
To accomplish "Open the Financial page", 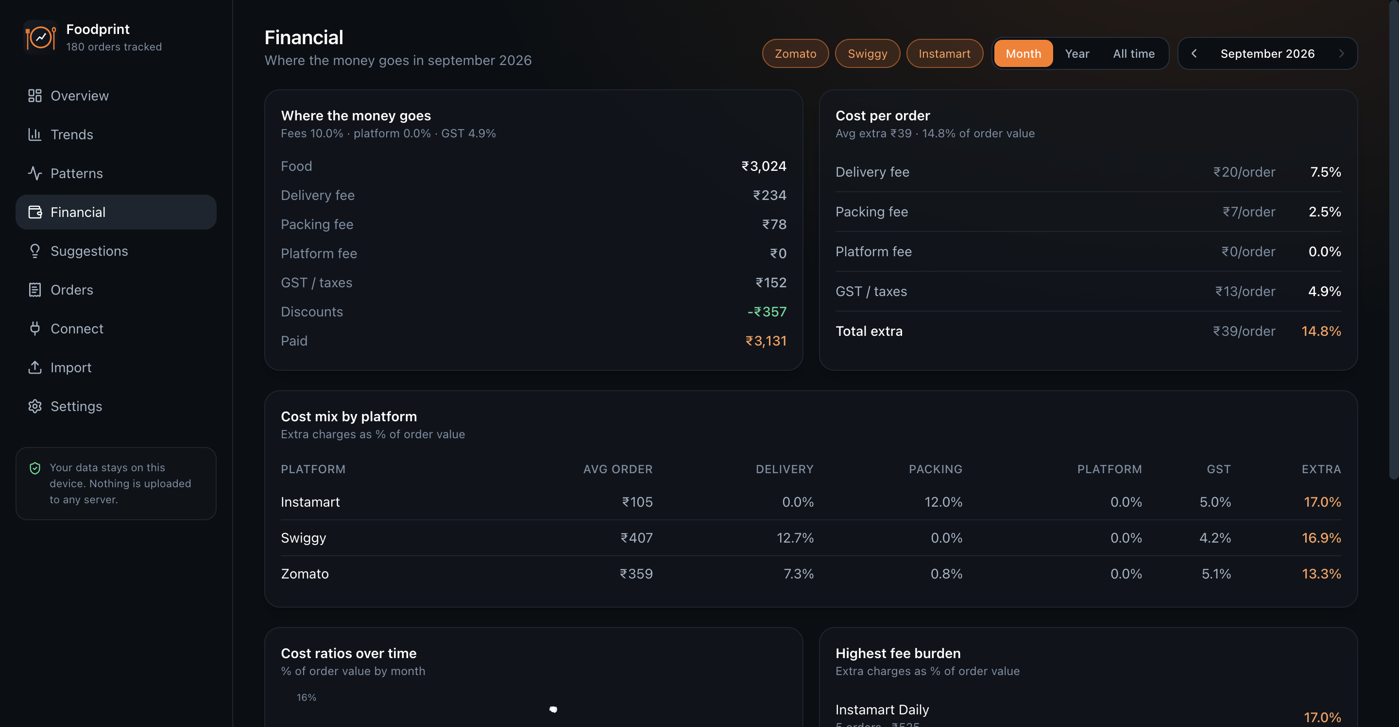I will [116, 212].
